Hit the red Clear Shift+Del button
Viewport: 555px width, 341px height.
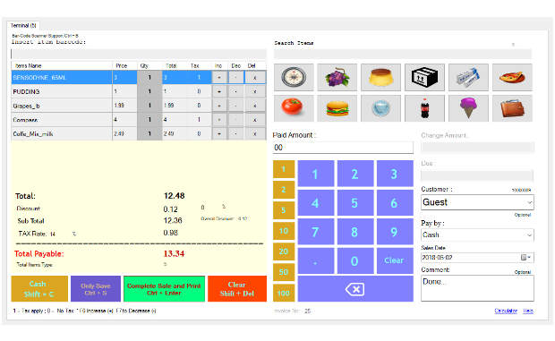237,289
